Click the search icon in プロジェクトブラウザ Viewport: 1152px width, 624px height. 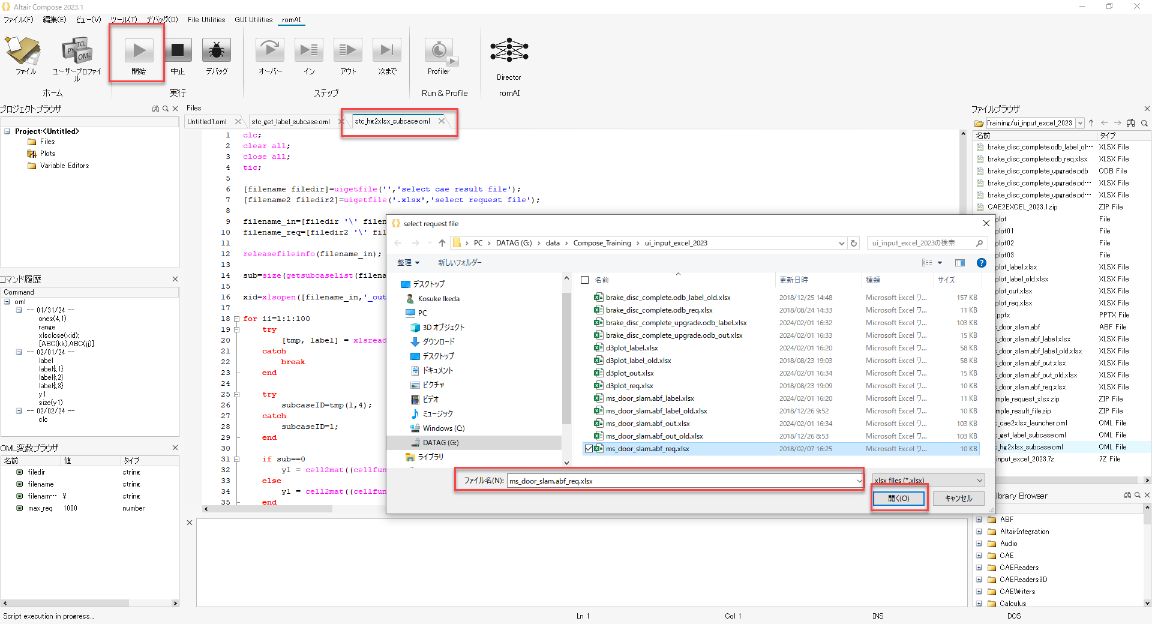[166, 109]
